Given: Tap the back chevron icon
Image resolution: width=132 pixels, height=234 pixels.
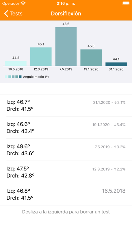Looking at the screenshot, I should point(6,13).
